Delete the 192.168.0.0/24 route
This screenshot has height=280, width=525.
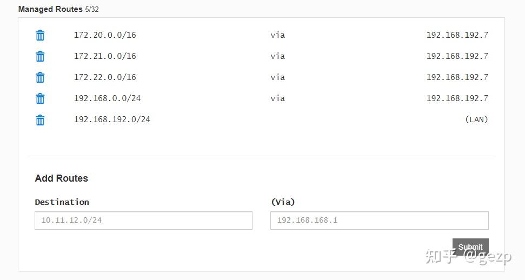pos(40,98)
